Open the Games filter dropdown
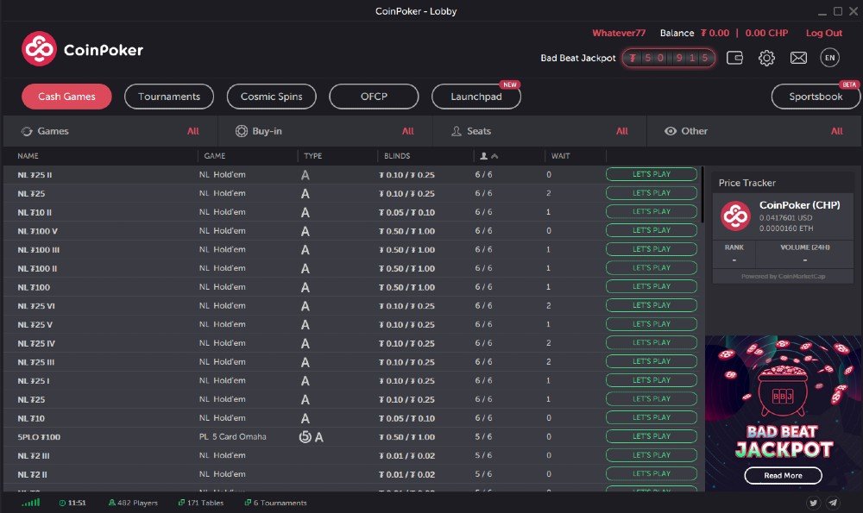 click(110, 131)
